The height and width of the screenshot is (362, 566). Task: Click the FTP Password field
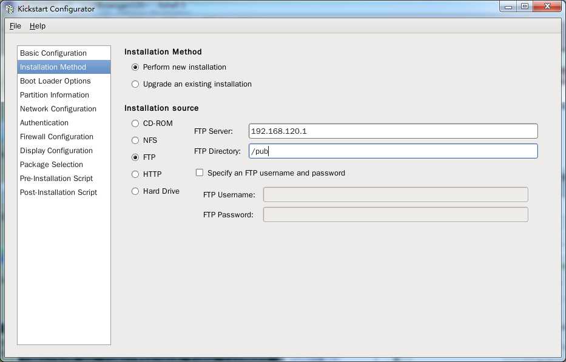(396, 215)
